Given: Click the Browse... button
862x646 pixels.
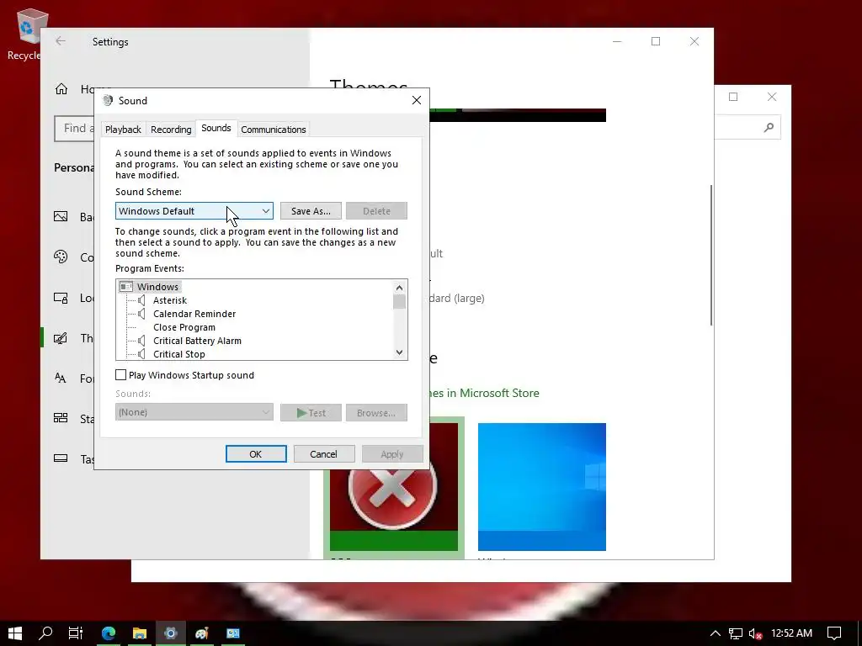Looking at the screenshot, I should 376,412.
